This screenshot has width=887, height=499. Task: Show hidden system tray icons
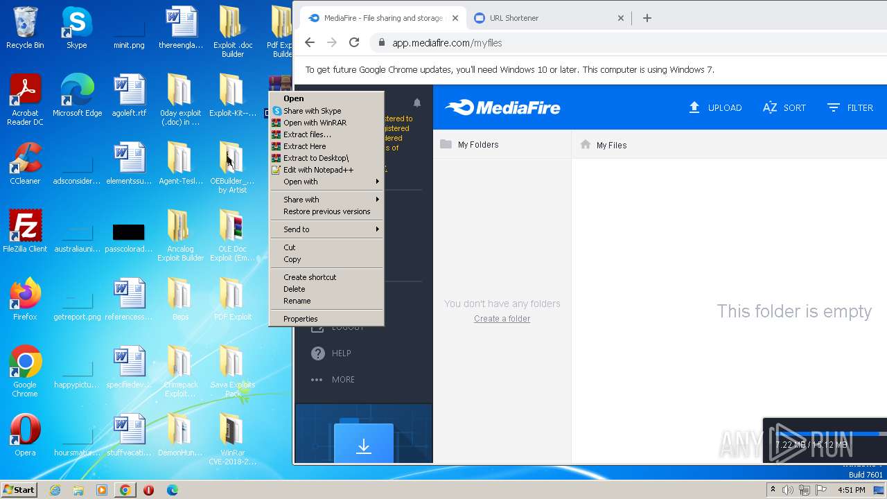tap(773, 490)
